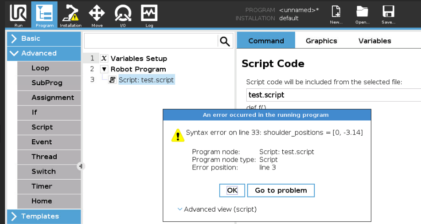The image size is (421, 224).
Task: Expand Advanced view (script) in dialog
Action: pos(217,209)
